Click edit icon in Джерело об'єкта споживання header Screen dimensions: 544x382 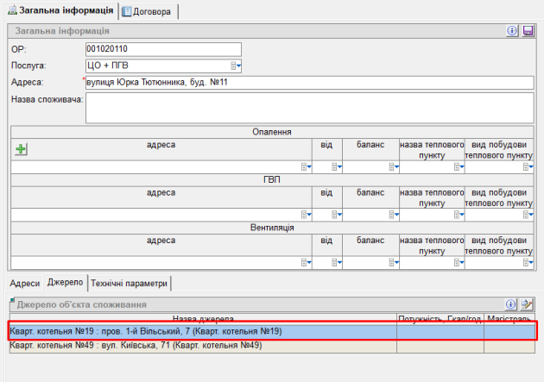click(528, 304)
